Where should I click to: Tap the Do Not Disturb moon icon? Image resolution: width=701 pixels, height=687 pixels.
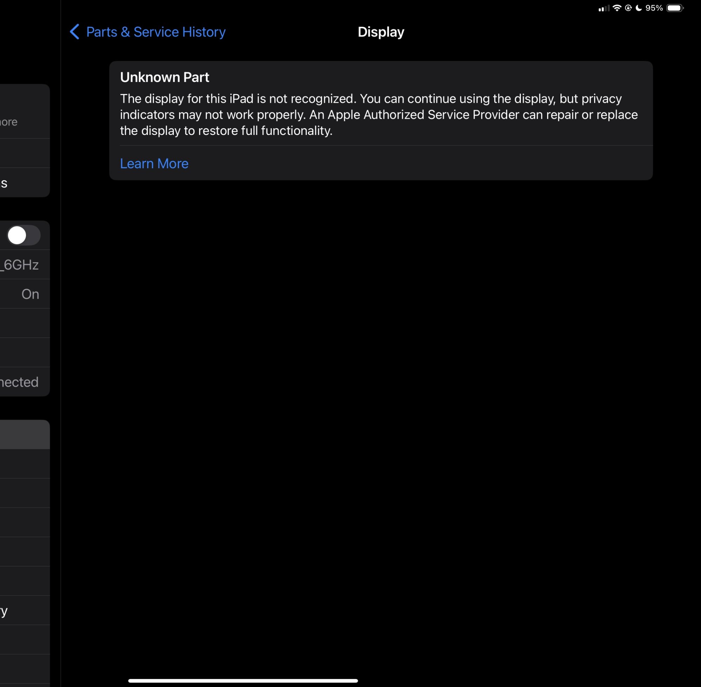pos(639,8)
